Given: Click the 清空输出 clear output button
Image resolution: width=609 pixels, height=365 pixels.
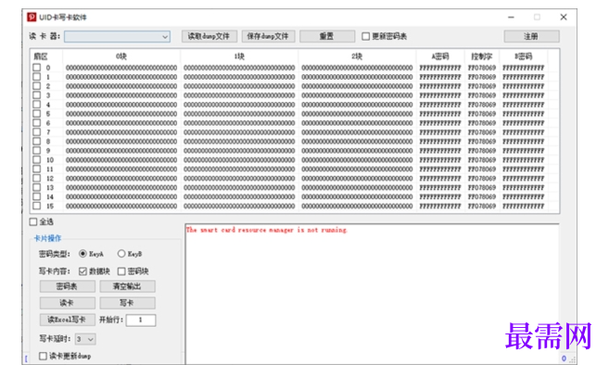Looking at the screenshot, I should (x=127, y=286).
